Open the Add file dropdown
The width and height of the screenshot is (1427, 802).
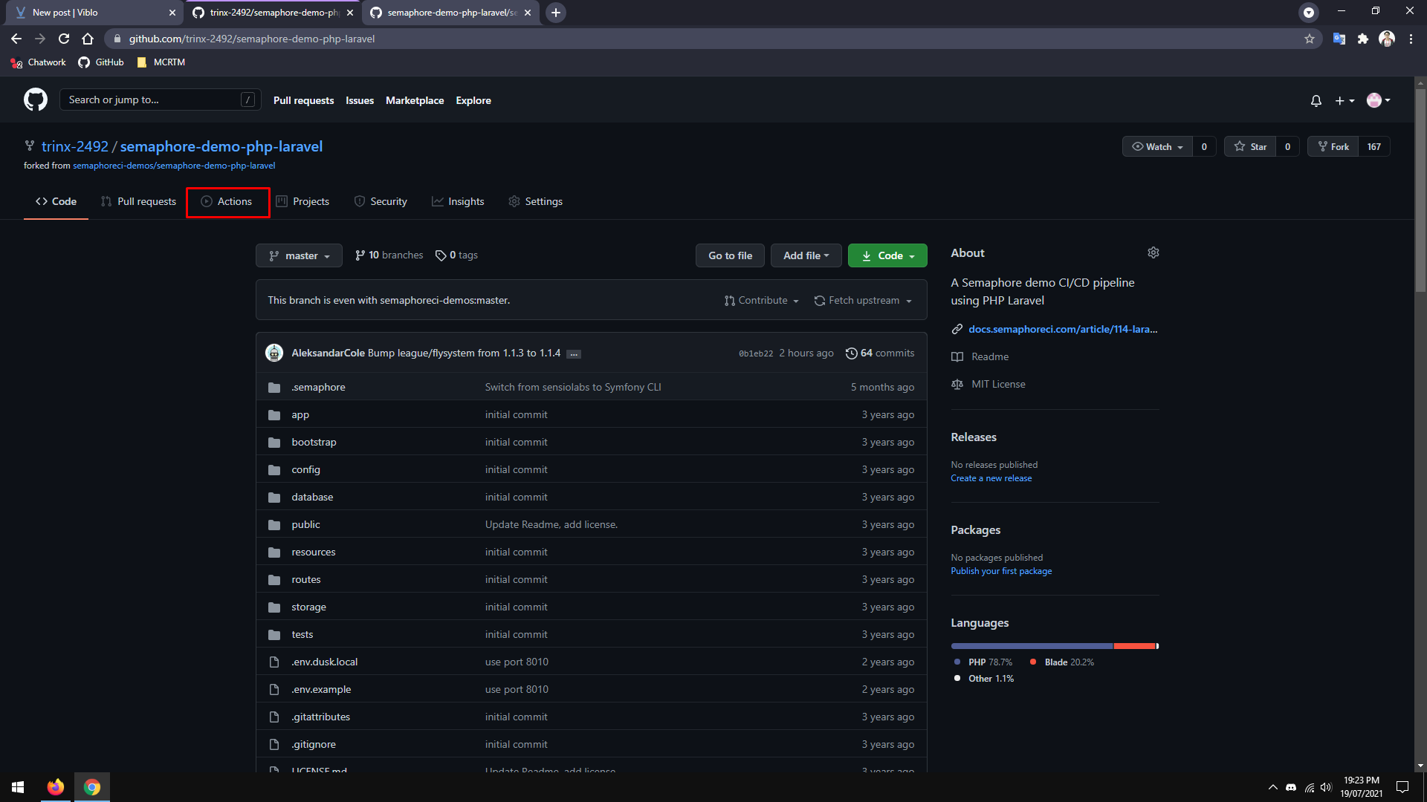click(x=806, y=255)
